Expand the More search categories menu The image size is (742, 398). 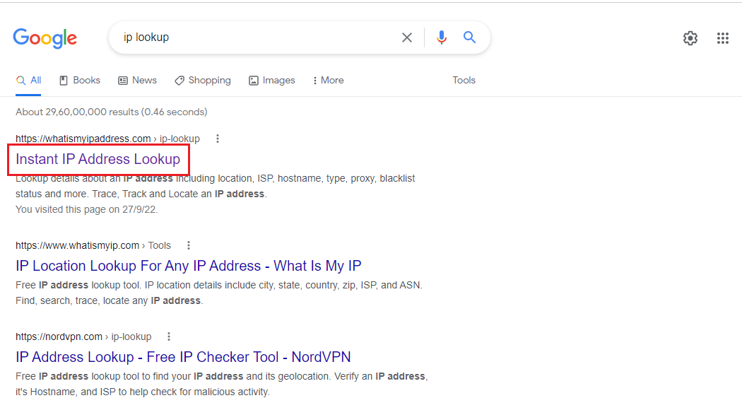329,81
